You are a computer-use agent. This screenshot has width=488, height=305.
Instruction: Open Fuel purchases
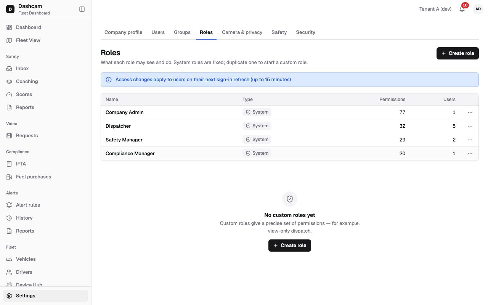[45, 177]
